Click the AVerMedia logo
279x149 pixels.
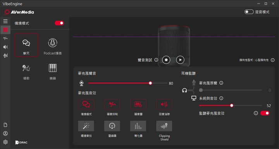pyautogui.click(x=19, y=12)
